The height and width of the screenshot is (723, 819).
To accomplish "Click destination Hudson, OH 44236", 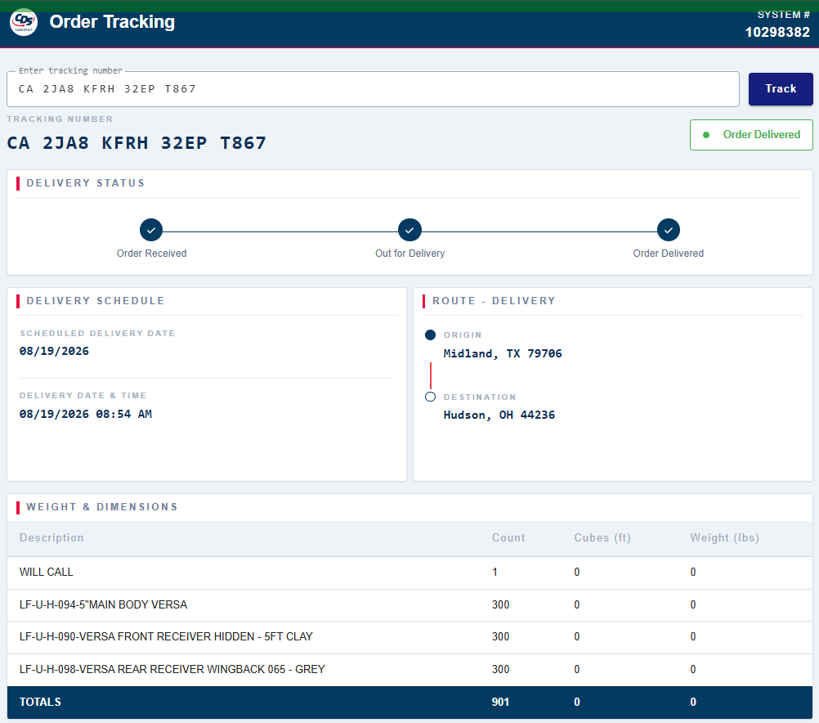I will click(499, 415).
